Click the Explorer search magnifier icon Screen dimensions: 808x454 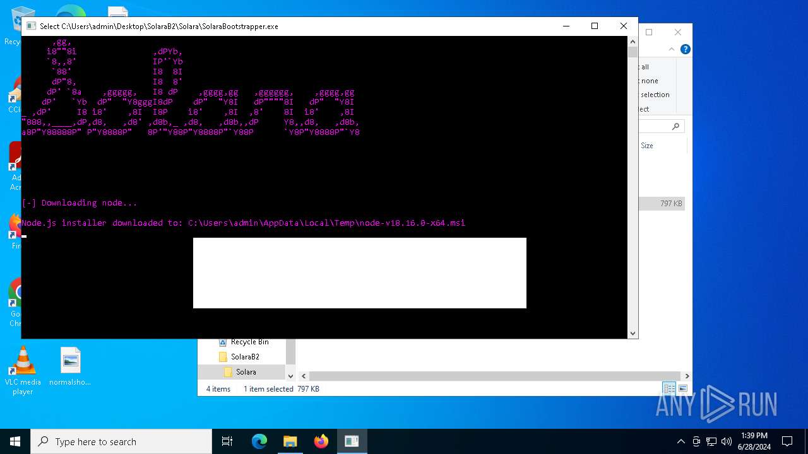[675, 126]
